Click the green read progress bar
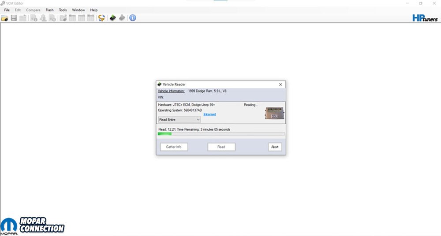The image size is (441, 236). [221, 134]
